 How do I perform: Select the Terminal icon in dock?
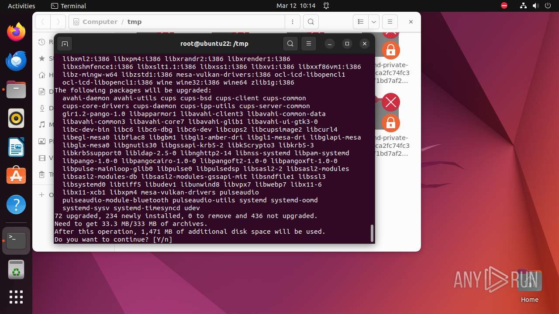16,241
